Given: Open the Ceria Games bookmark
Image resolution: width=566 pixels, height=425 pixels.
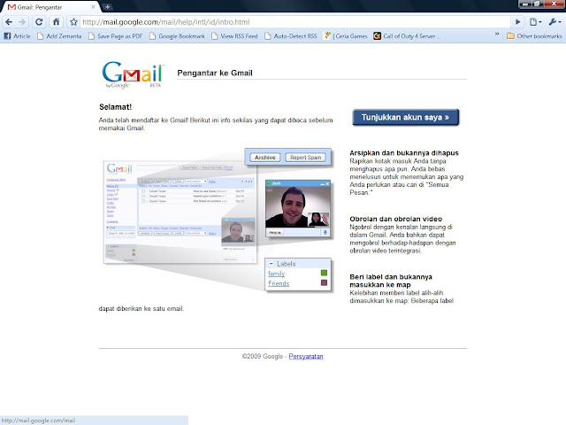Looking at the screenshot, I should pyautogui.click(x=346, y=36).
